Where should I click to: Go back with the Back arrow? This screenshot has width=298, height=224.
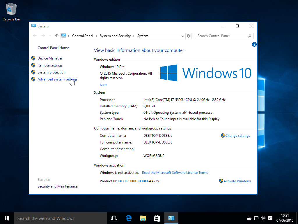point(35,36)
